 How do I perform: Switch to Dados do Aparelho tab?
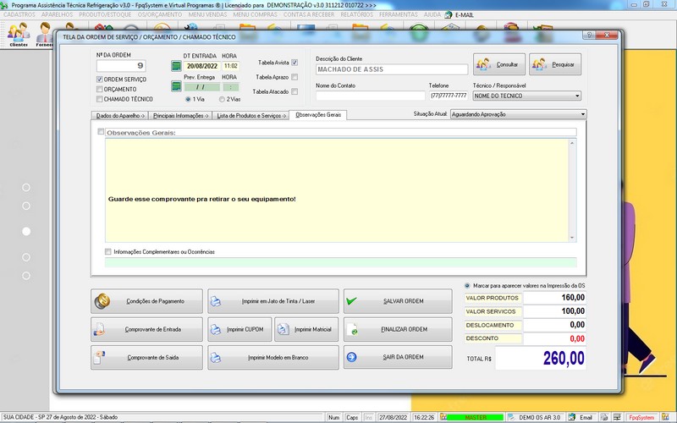[x=119, y=116]
